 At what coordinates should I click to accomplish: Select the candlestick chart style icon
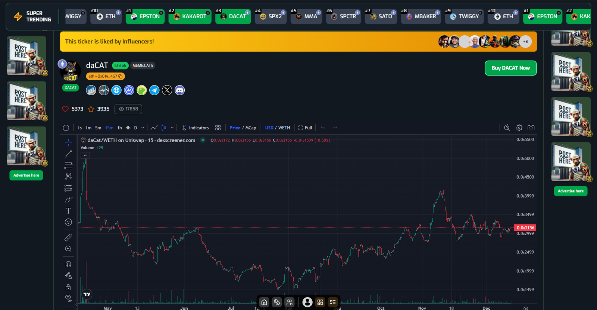tap(164, 128)
